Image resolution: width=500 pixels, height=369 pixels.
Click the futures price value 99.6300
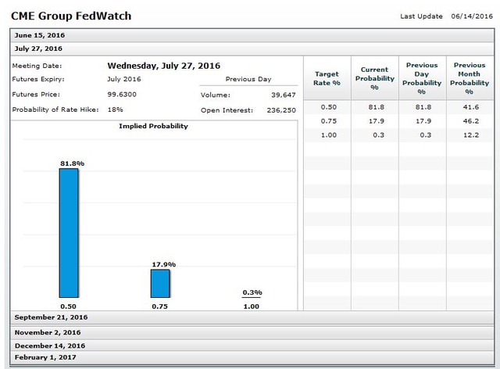(122, 95)
